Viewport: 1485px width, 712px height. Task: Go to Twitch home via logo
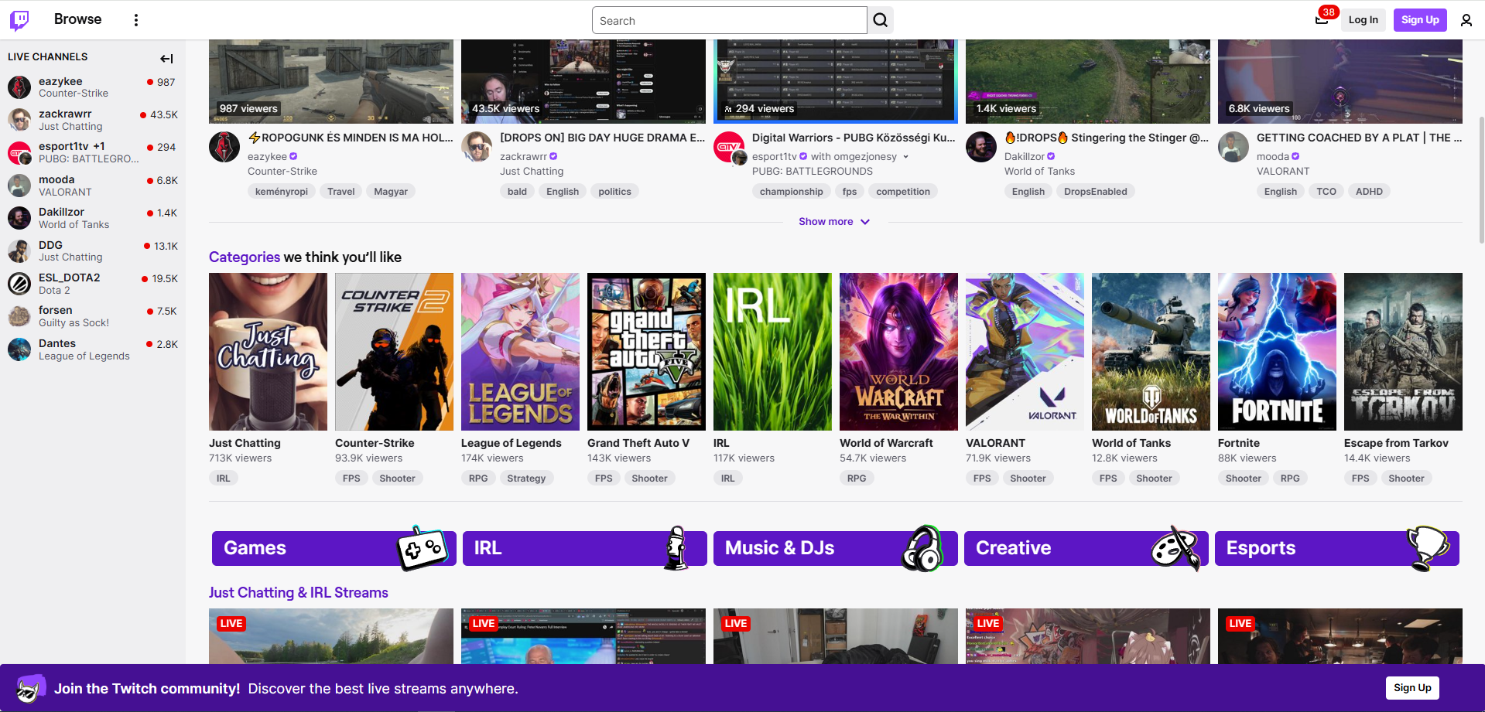(19, 20)
